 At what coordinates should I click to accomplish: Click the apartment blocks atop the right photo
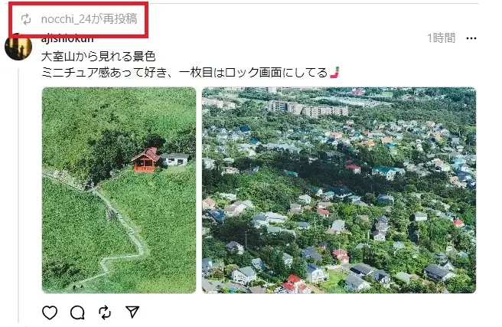pos(308,109)
